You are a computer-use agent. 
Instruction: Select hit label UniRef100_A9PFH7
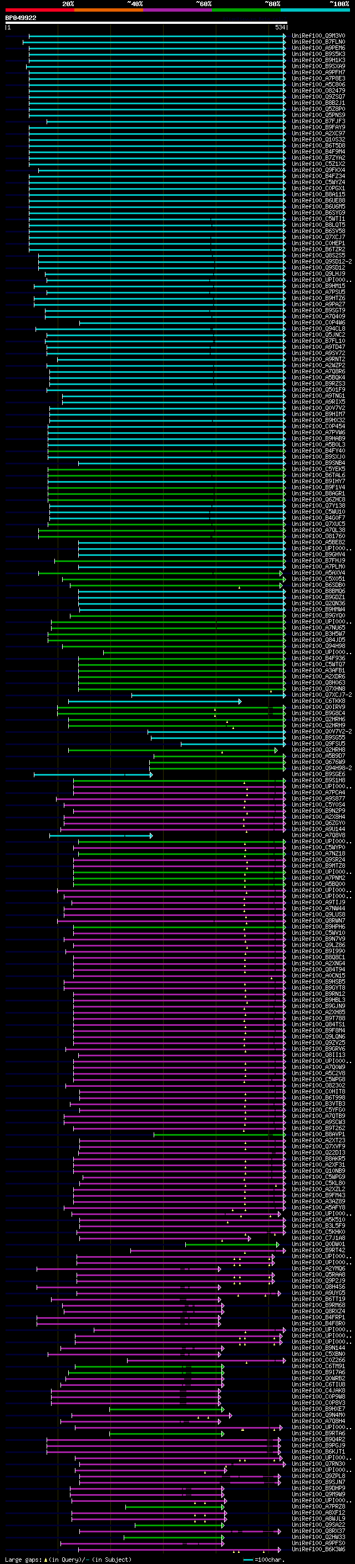318,72
